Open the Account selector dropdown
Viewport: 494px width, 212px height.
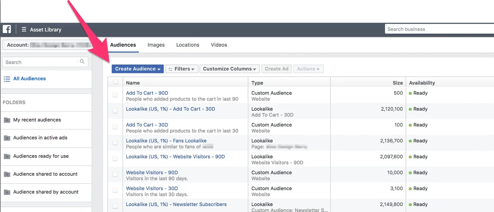tap(47, 45)
